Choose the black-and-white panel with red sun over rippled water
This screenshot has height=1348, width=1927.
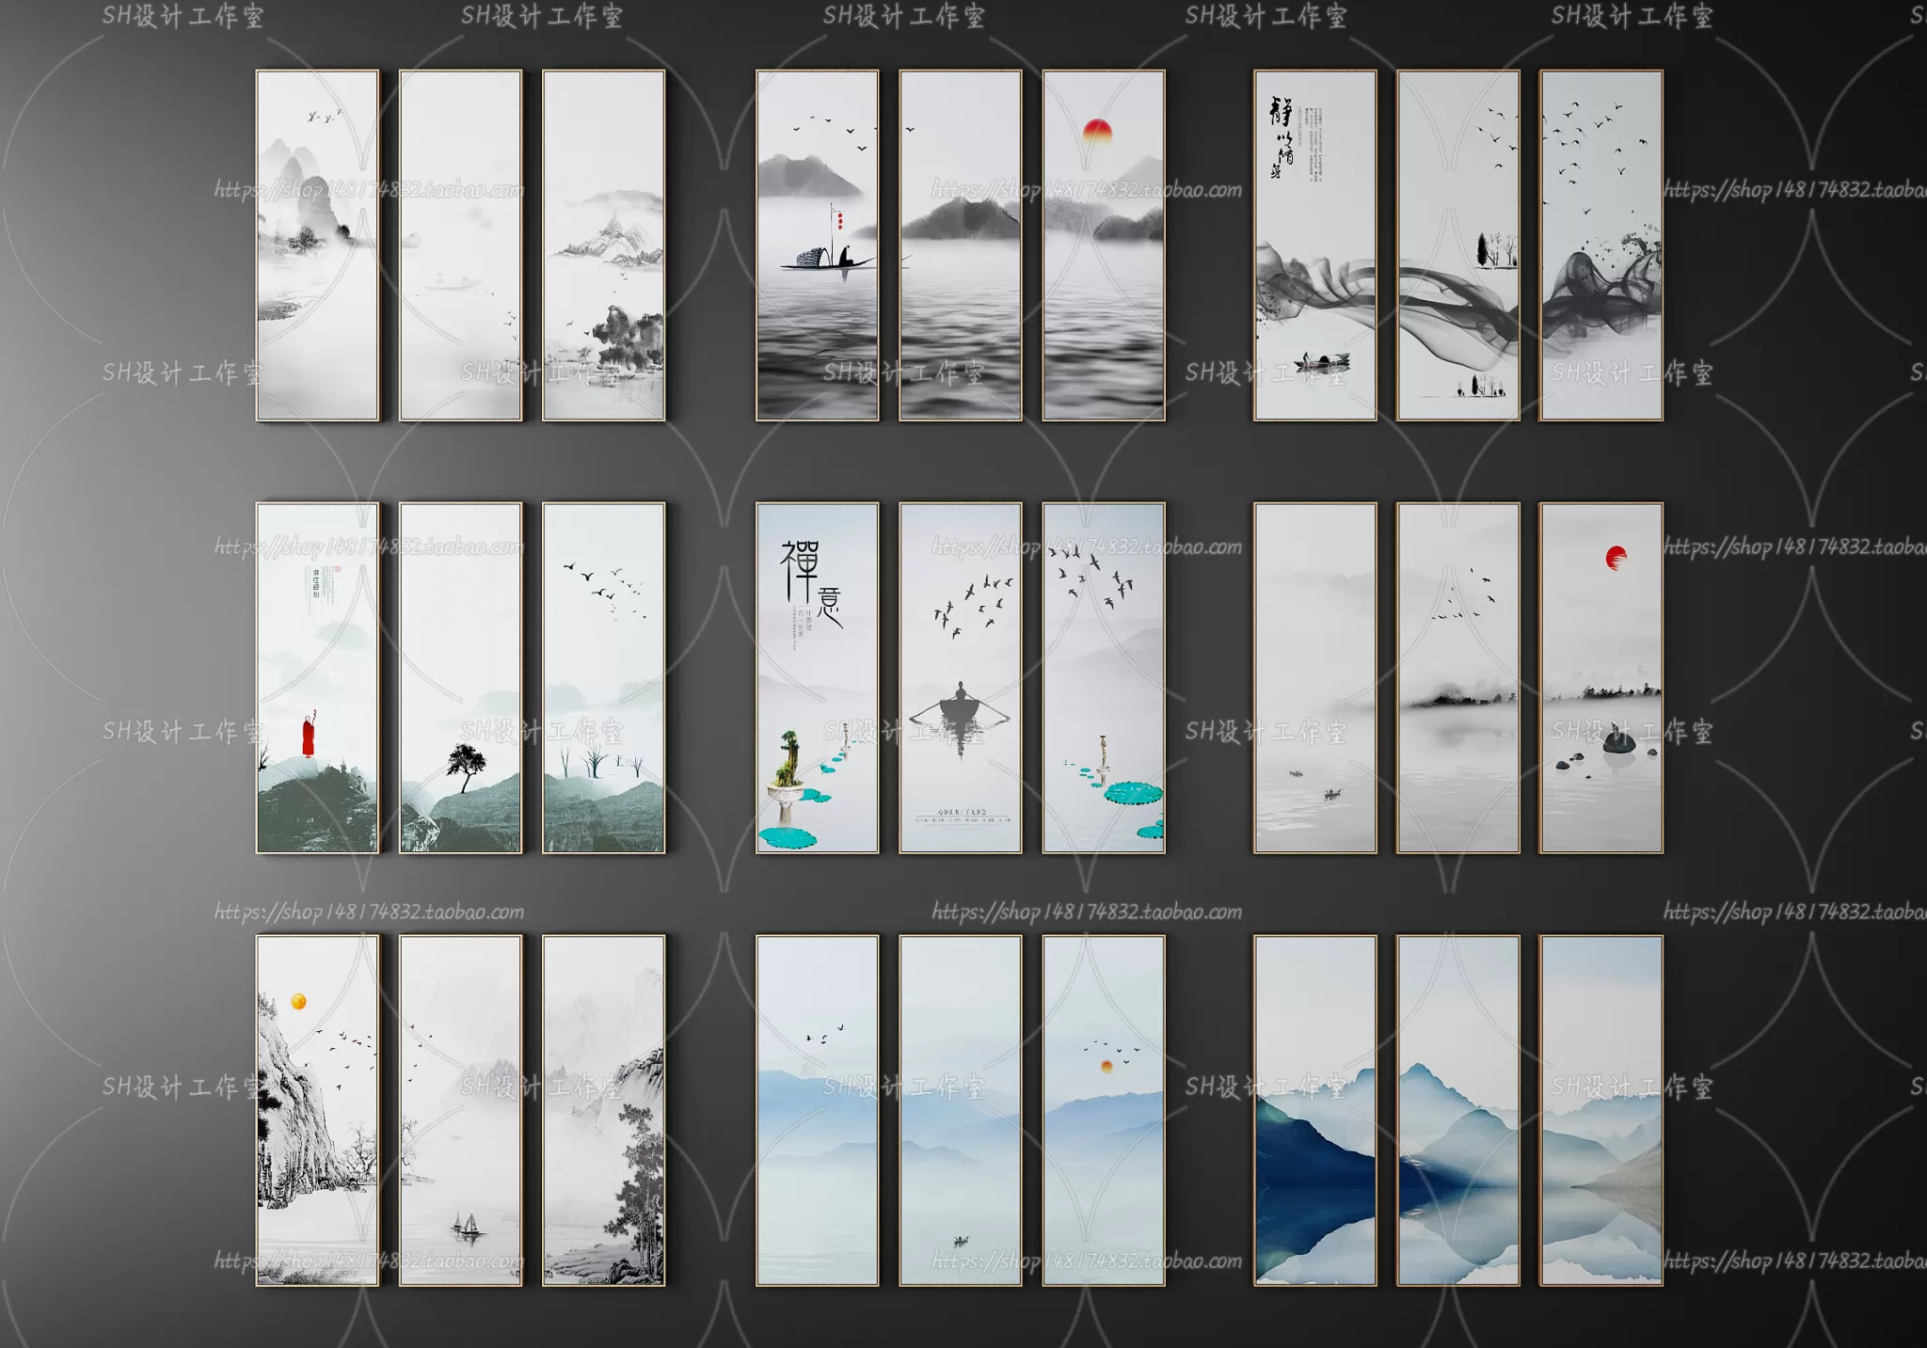[x=1103, y=245]
